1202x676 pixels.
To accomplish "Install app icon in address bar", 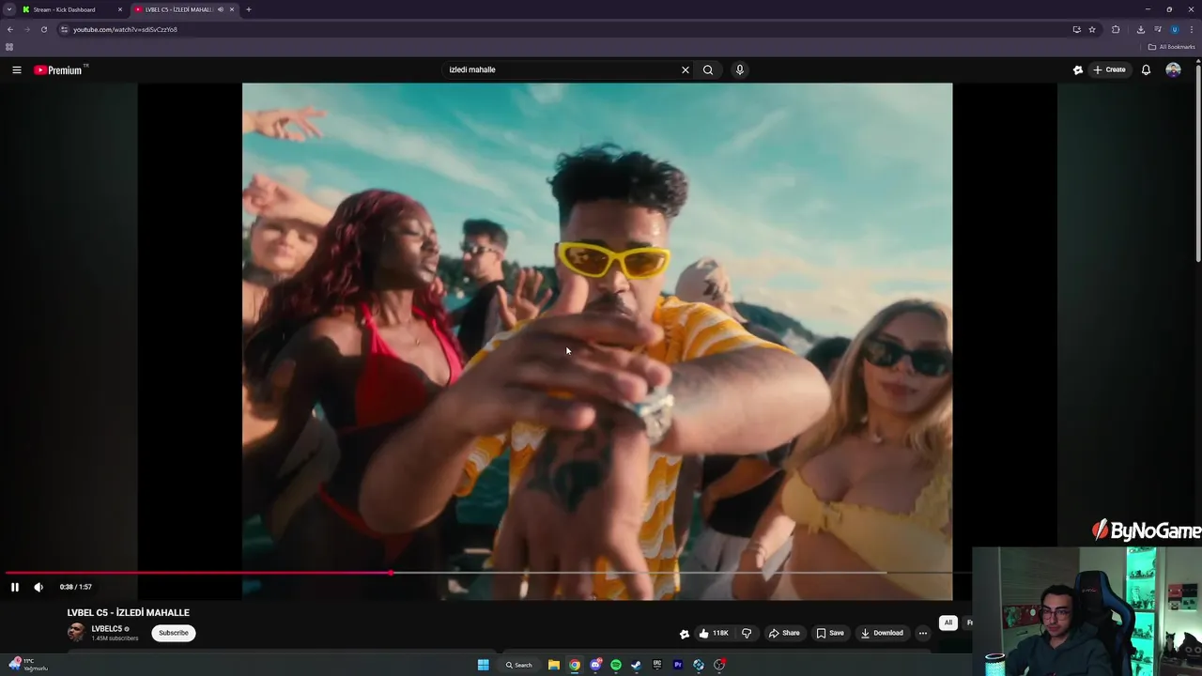I will [1076, 29].
